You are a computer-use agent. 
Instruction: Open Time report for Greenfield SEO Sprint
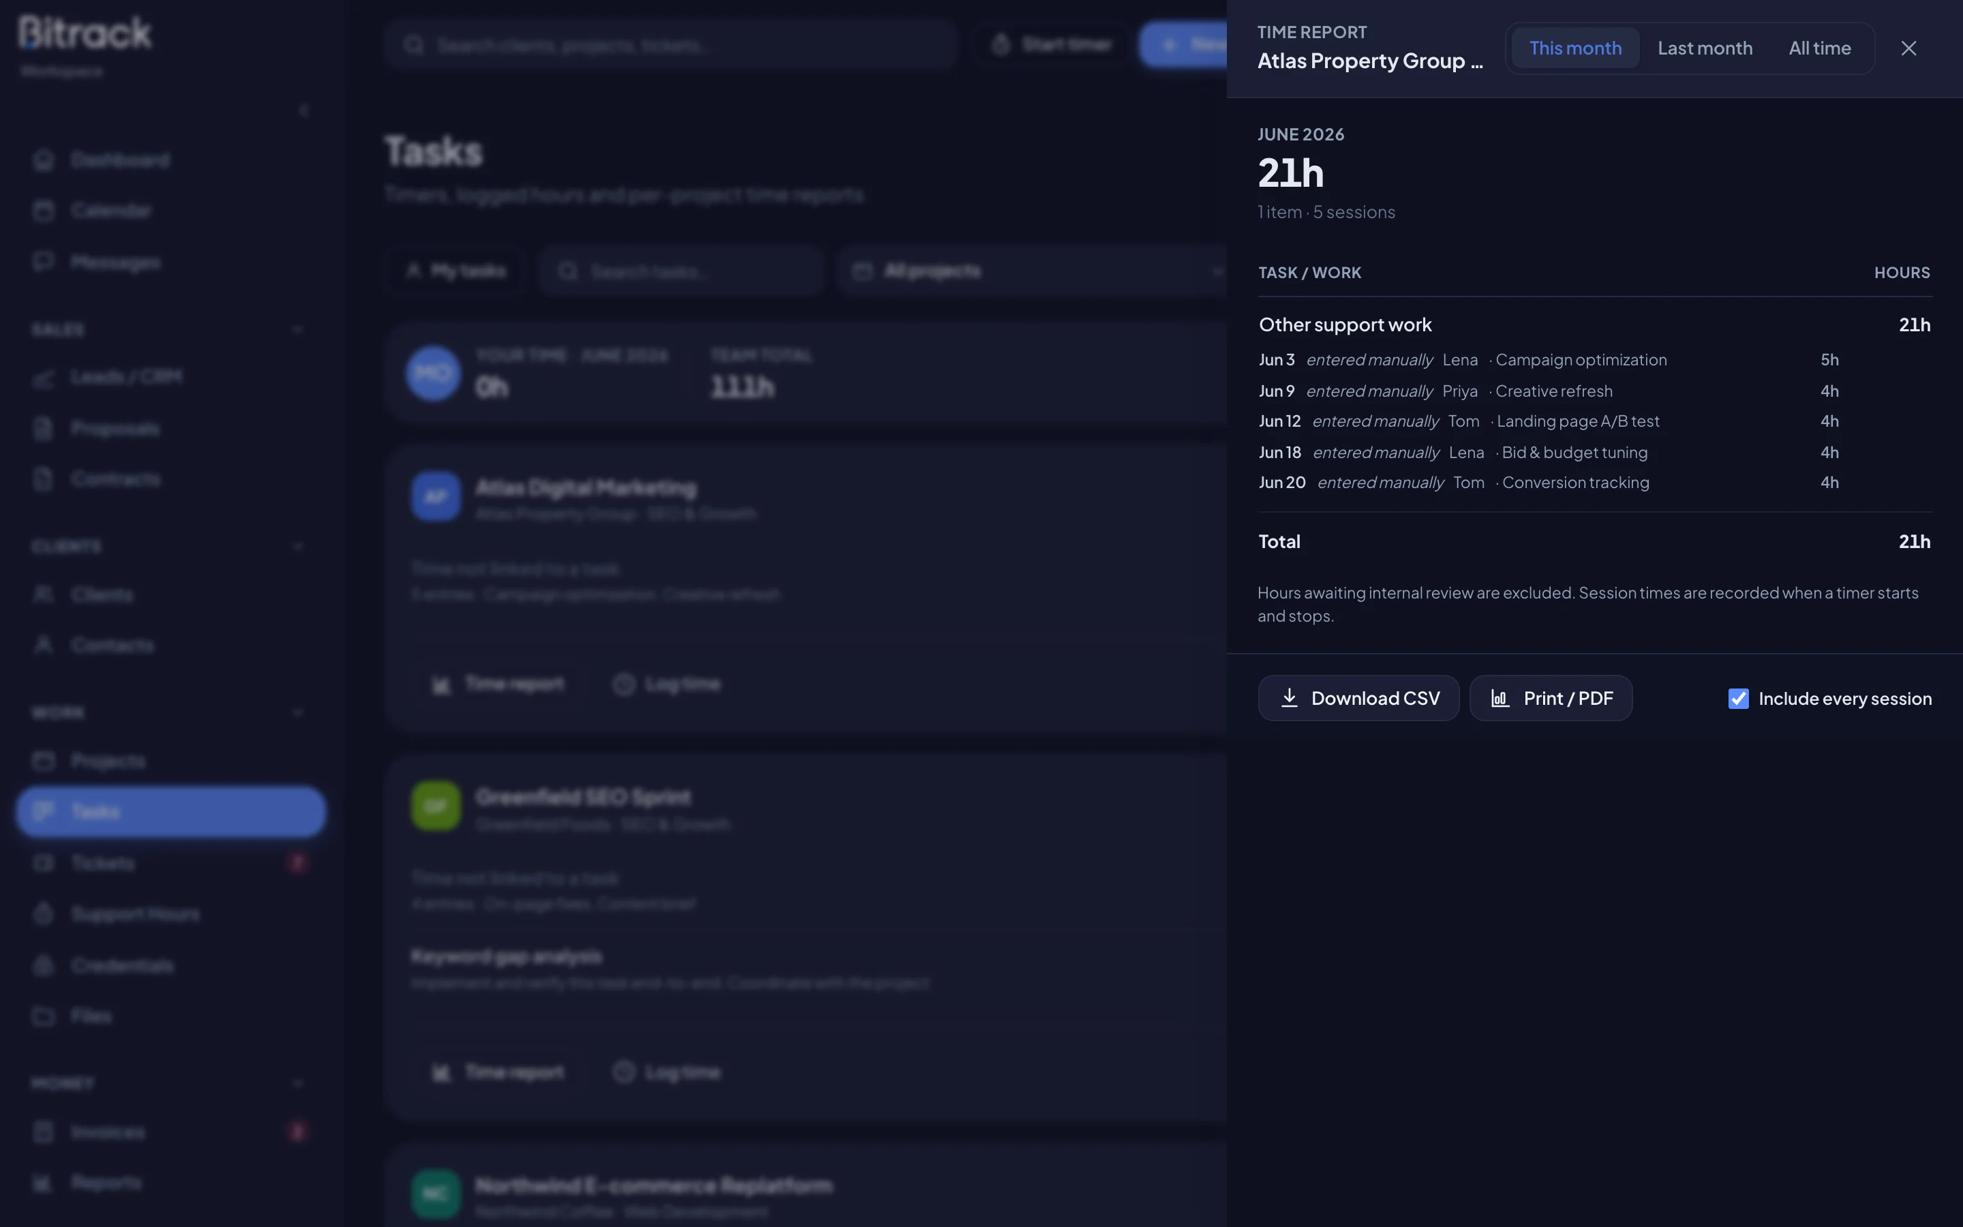tap(498, 1072)
